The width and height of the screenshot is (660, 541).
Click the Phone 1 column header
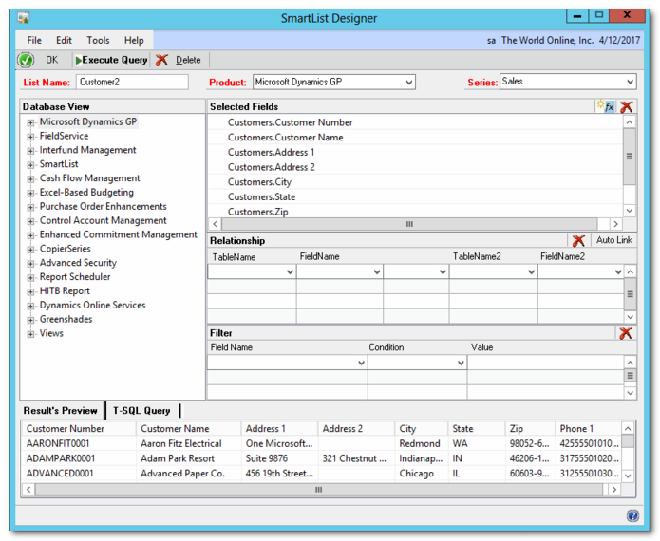(588, 429)
